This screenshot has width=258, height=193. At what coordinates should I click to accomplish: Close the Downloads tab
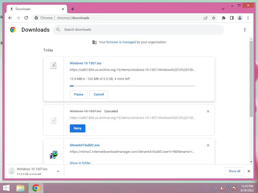[x=63, y=9]
